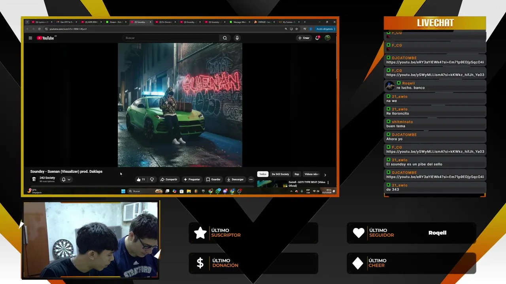Start voice search with microphone icon

click(237, 38)
